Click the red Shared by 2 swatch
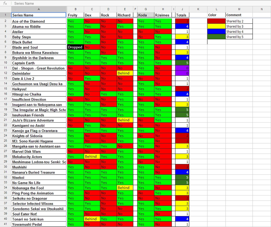The width and height of the screenshot is (271, 227). (216, 21)
